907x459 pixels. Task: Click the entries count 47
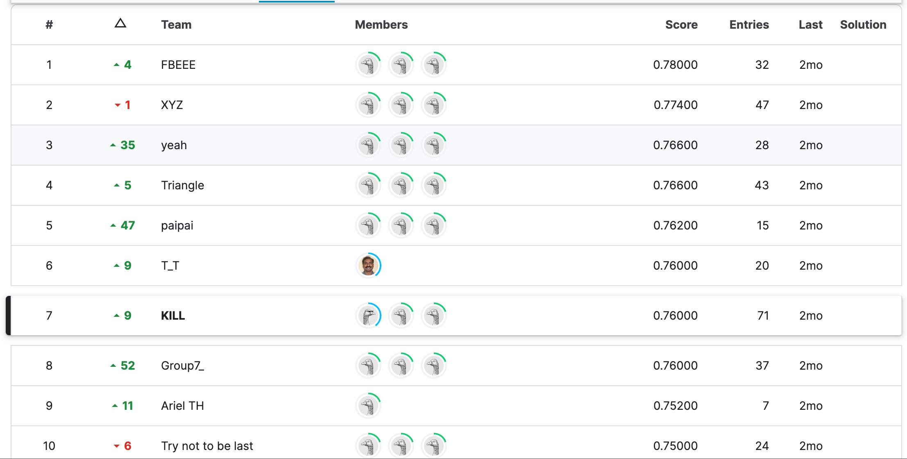(762, 105)
